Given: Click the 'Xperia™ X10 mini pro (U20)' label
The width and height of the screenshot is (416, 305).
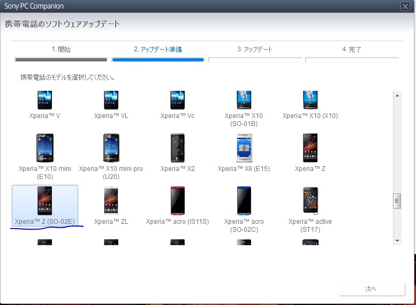Looking at the screenshot, I should click(x=111, y=173).
